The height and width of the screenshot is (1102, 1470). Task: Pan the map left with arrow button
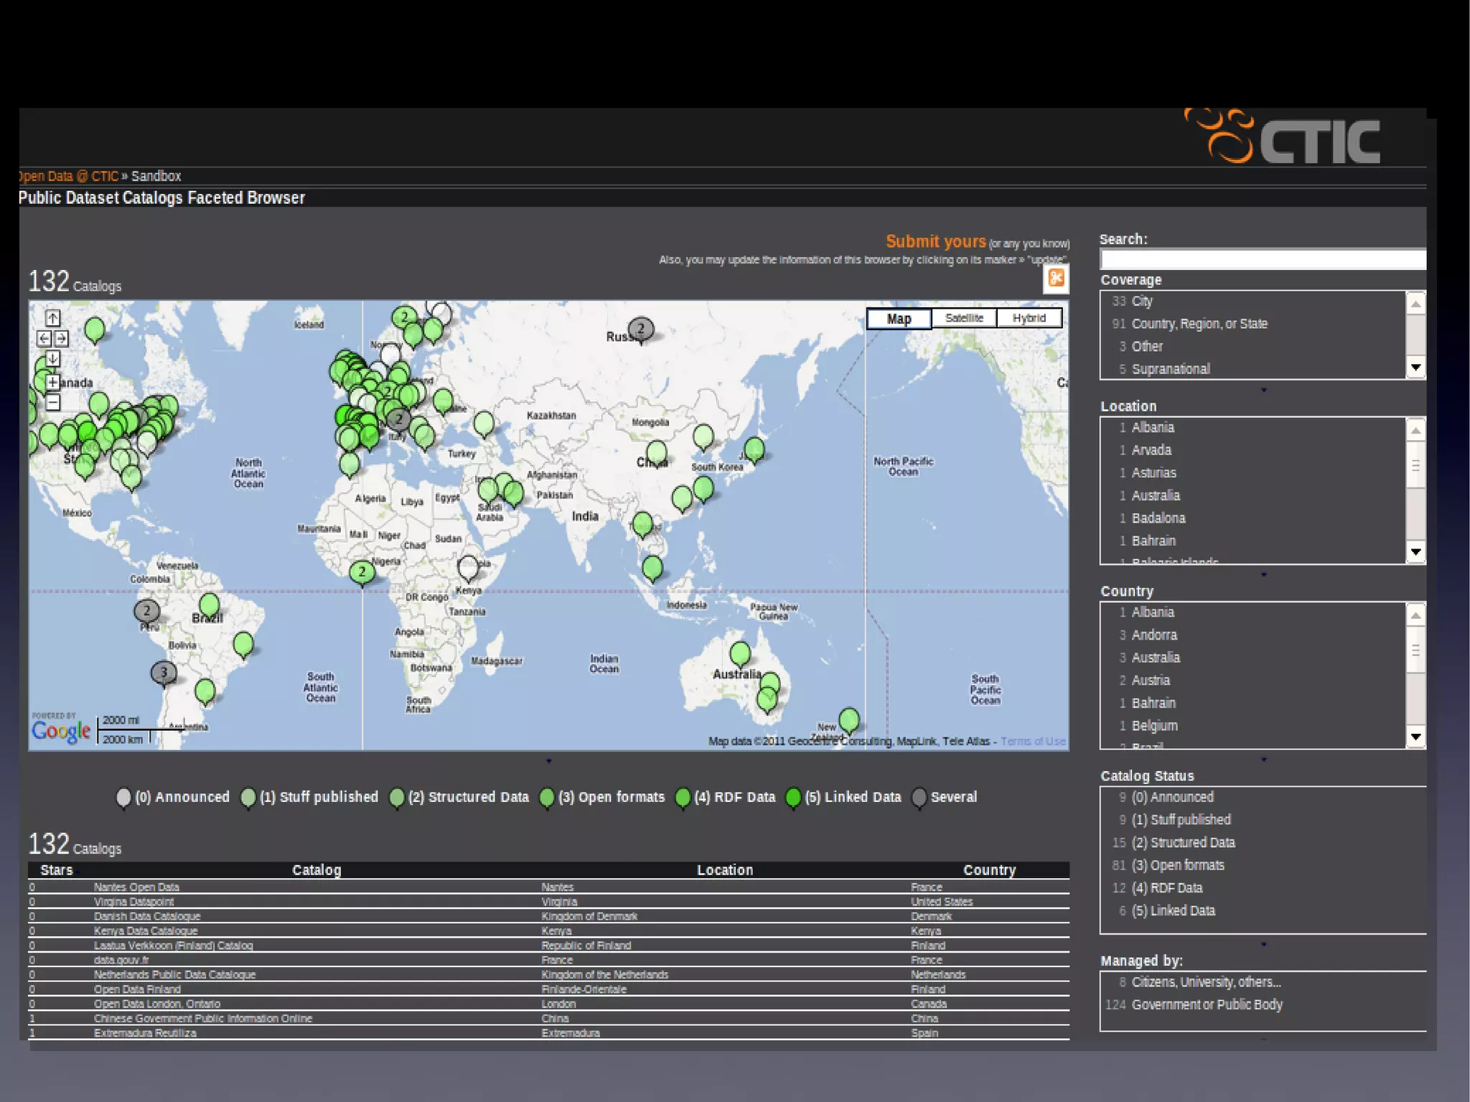[44, 338]
